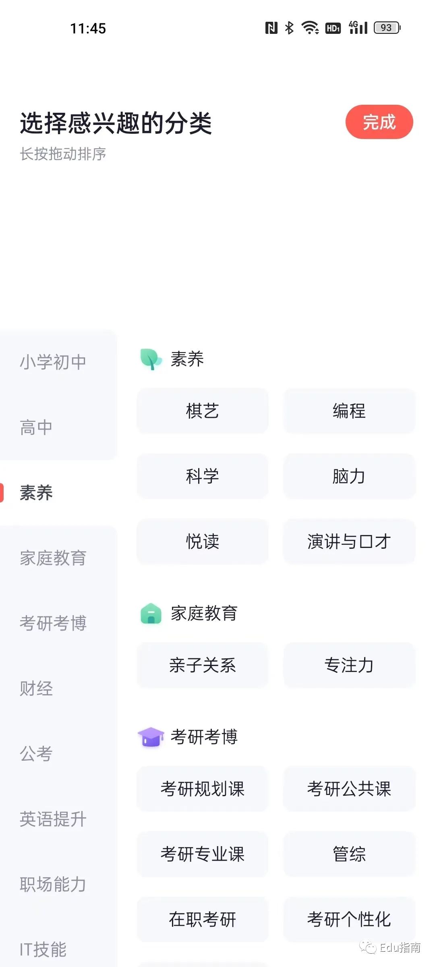435x967 pixels.
Task: Tap the 在职考研 chip
Action: pos(202,919)
